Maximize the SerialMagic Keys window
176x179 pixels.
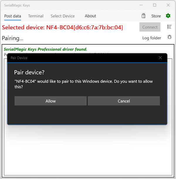(155, 5)
